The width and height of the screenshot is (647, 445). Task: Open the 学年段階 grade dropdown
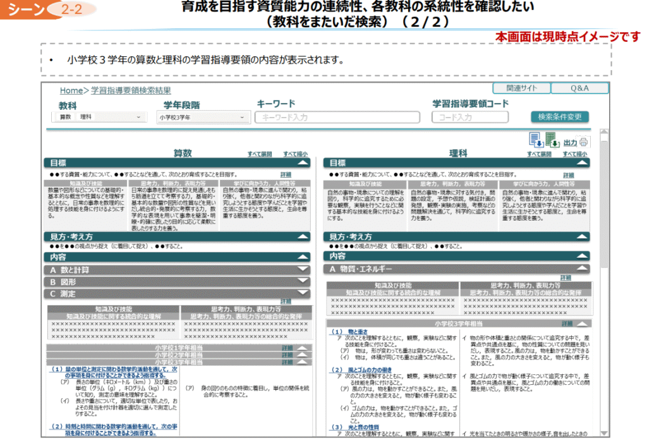point(203,117)
